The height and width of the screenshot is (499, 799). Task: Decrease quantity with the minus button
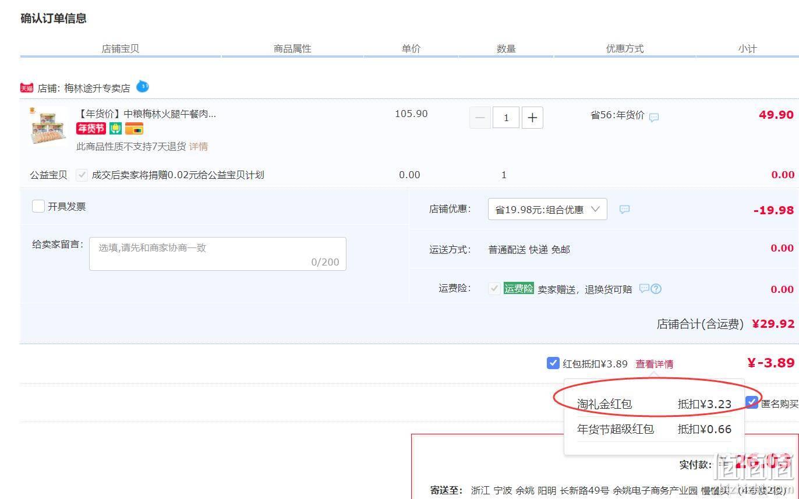pos(480,118)
